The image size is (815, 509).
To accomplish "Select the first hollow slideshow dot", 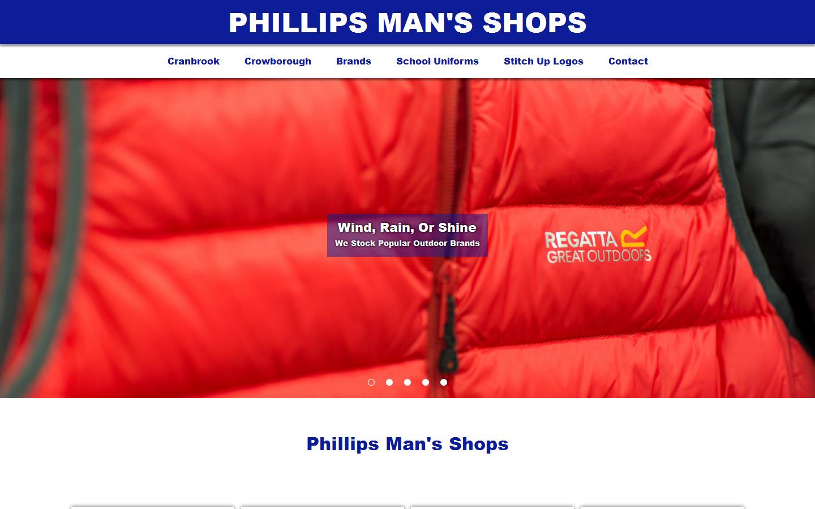I will tap(371, 382).
